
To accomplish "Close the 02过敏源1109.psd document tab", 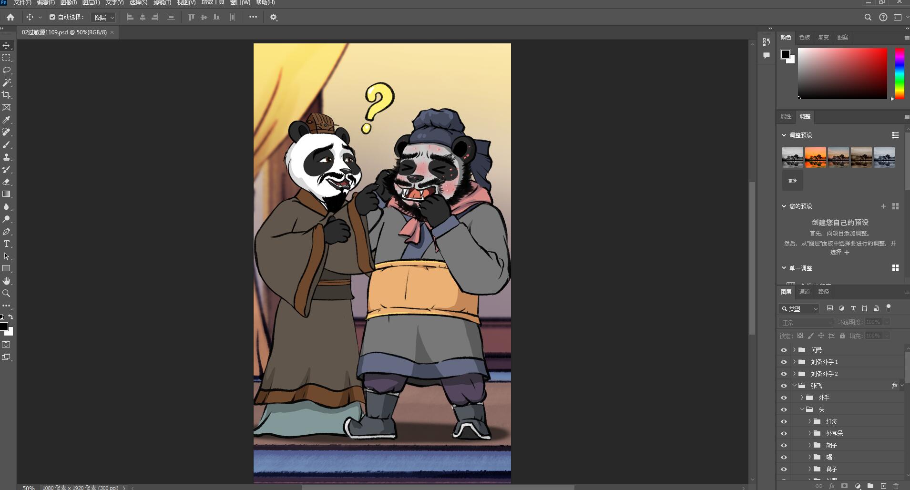I will click(x=112, y=32).
